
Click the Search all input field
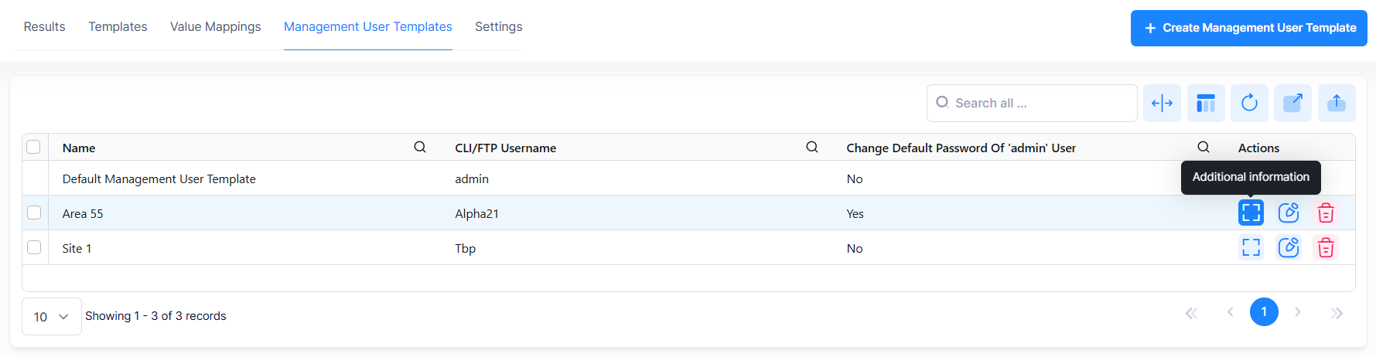click(x=1036, y=103)
